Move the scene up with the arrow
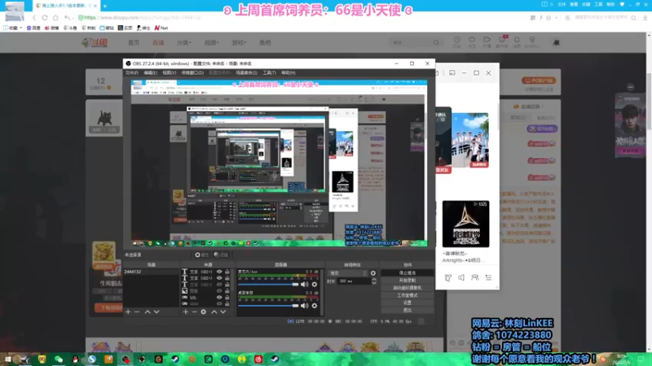The image size is (652, 366). [x=148, y=312]
